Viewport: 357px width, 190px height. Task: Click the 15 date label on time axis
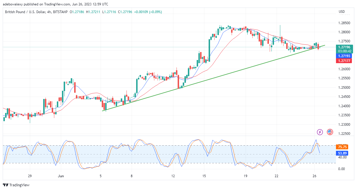204,176
